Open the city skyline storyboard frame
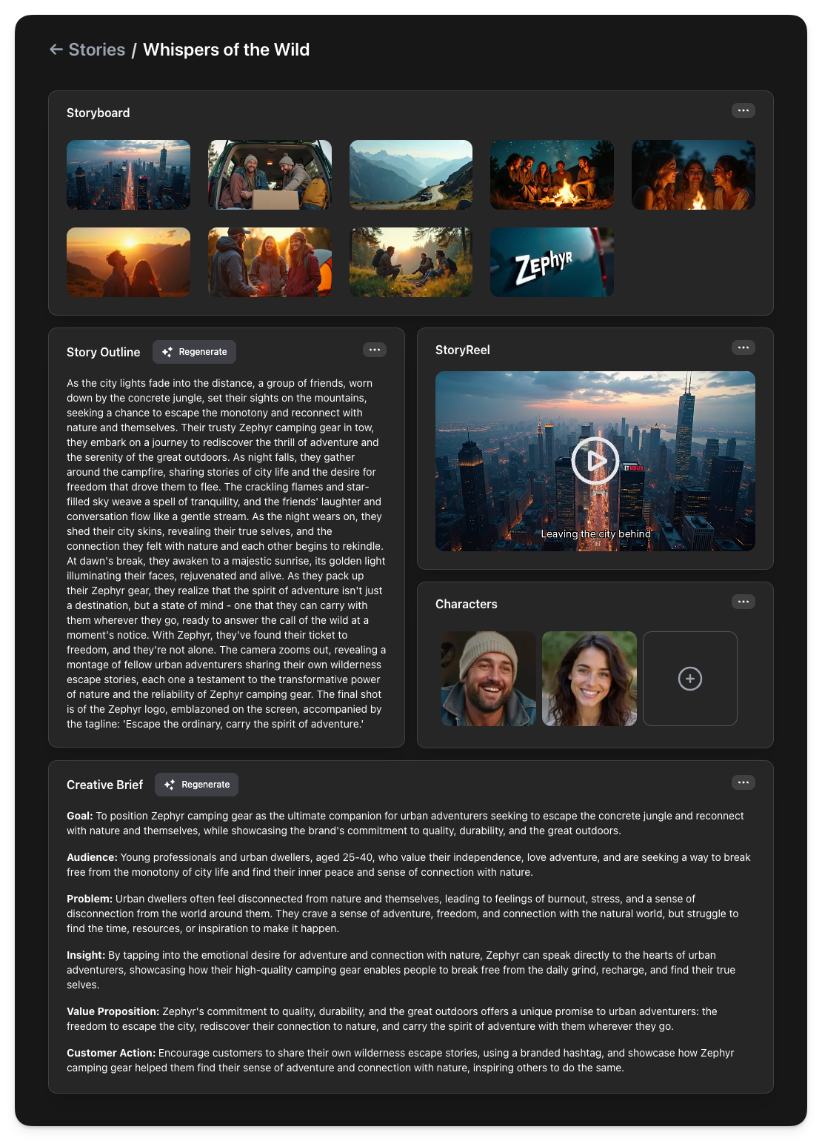 pos(128,175)
